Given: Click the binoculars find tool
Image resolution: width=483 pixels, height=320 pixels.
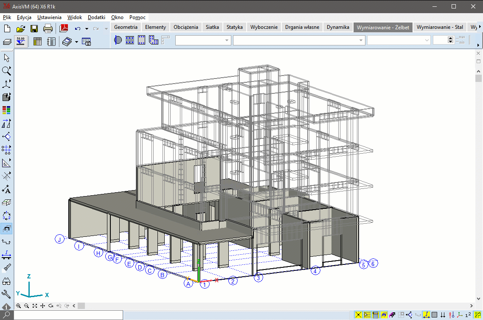Looking at the screenshot, I should [6, 281].
